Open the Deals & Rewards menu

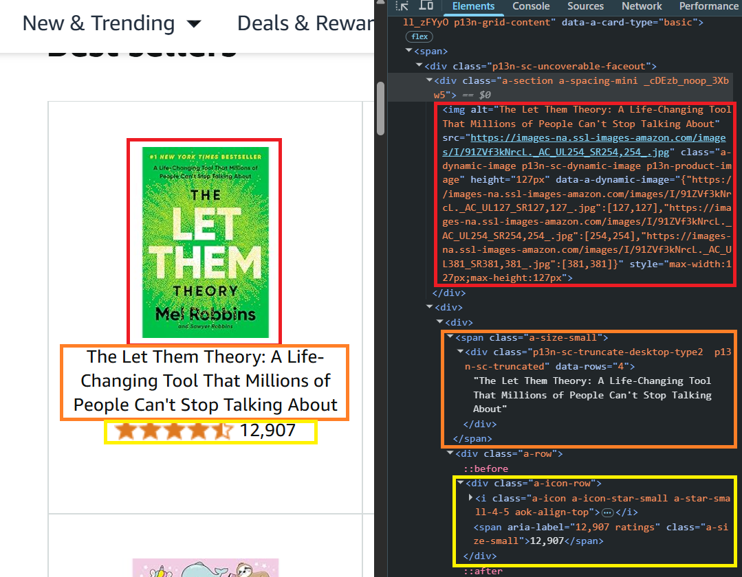[x=305, y=23]
